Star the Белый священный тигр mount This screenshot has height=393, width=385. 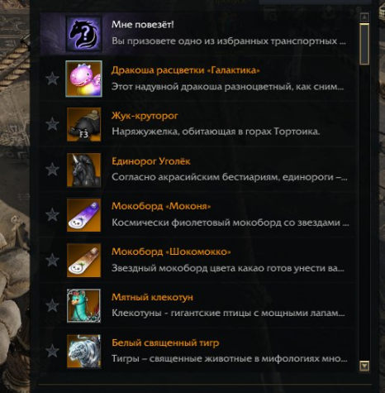click(52, 351)
